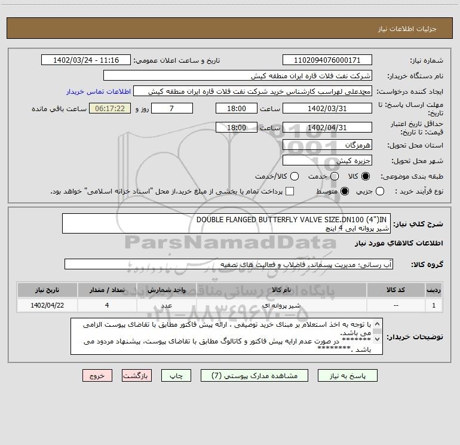Click the butterfly valve description text box
This screenshot has height=445, width=460.
point(226,223)
